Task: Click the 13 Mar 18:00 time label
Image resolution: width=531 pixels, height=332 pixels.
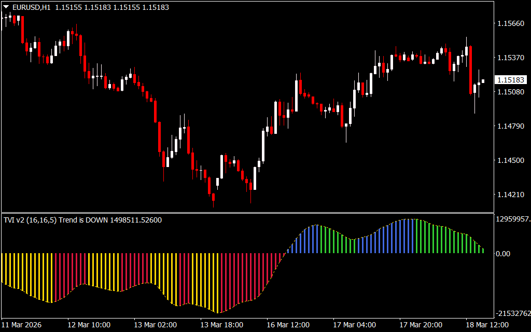Action: (222, 325)
